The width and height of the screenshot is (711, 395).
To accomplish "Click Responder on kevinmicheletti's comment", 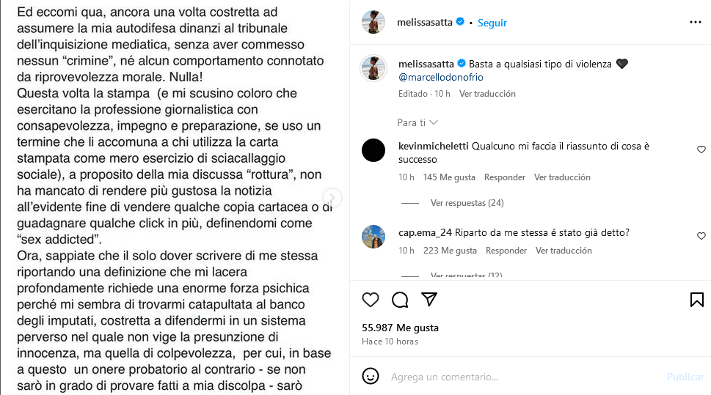I will (505, 177).
